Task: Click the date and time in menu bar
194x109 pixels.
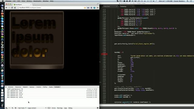Action: [x=166, y=1]
